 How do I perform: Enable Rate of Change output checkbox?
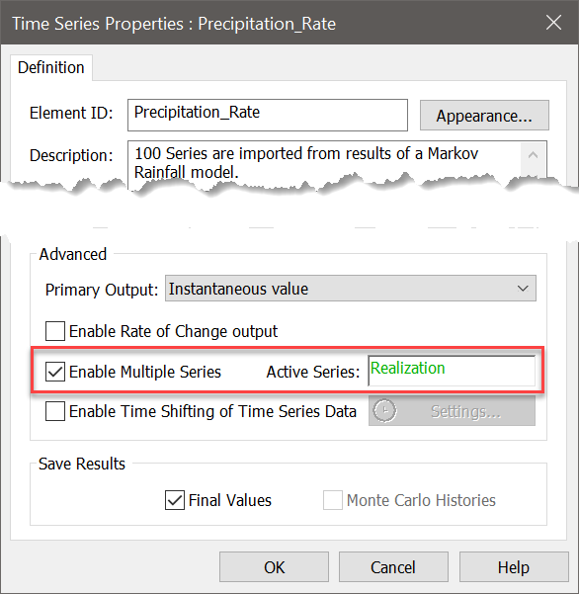55,331
